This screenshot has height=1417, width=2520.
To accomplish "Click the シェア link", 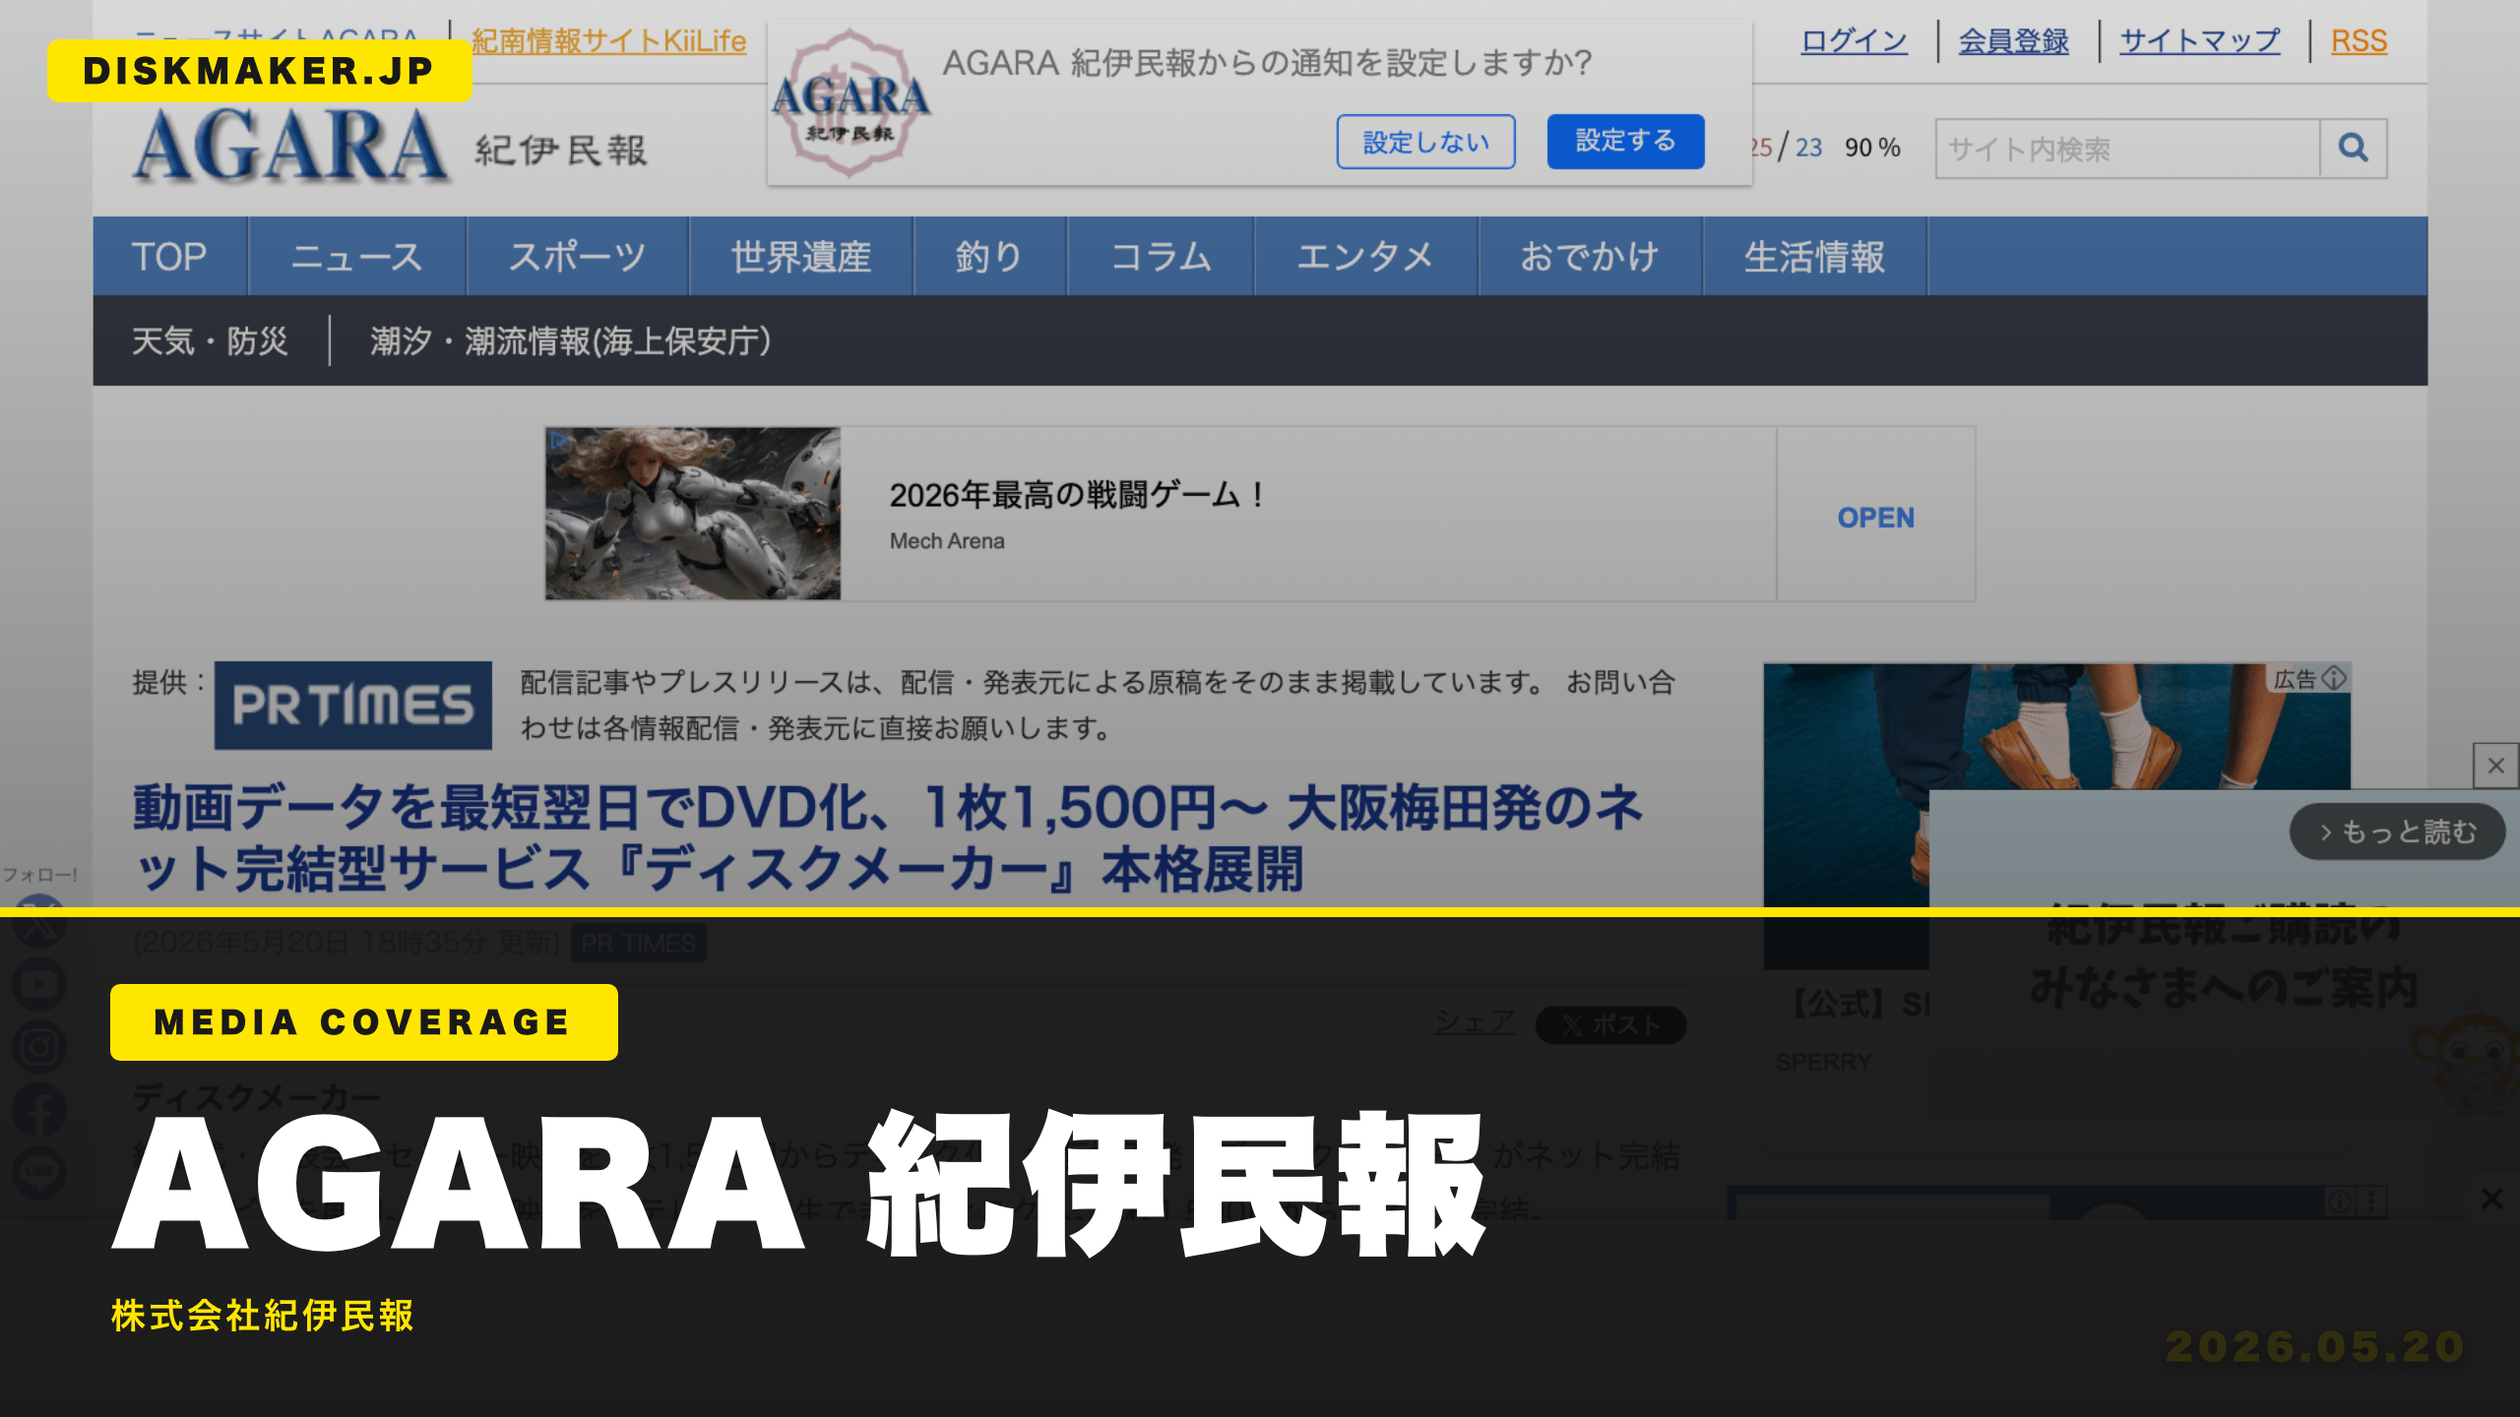I will pyautogui.click(x=1475, y=1021).
